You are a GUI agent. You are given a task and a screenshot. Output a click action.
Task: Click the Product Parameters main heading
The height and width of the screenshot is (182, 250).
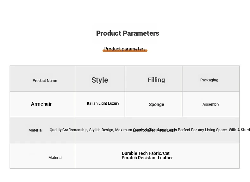[128, 33]
